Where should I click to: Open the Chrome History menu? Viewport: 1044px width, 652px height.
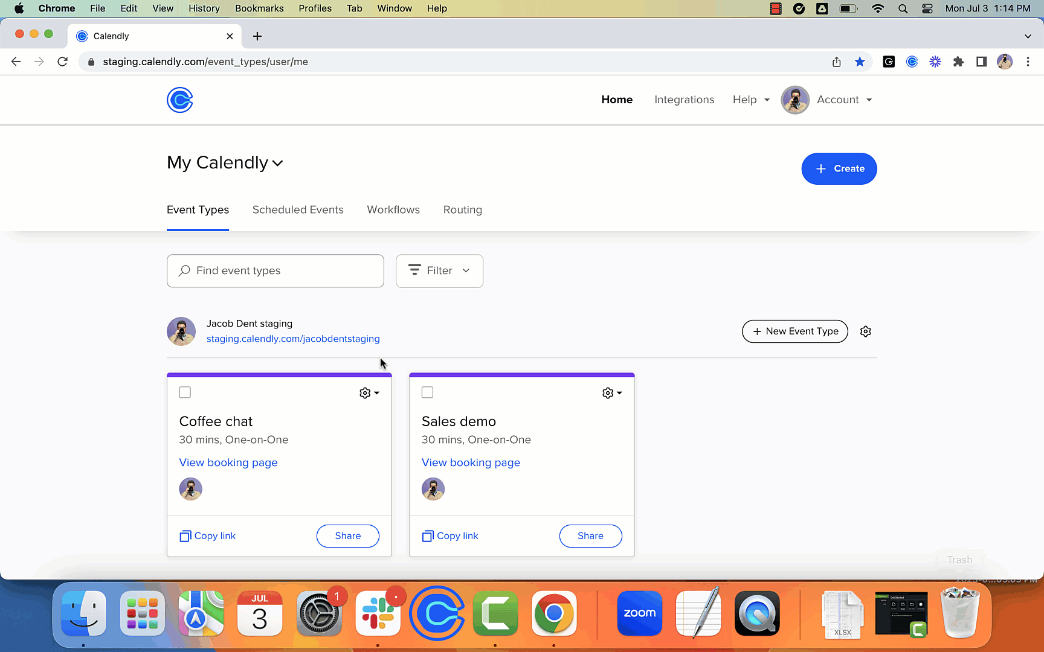(x=204, y=8)
